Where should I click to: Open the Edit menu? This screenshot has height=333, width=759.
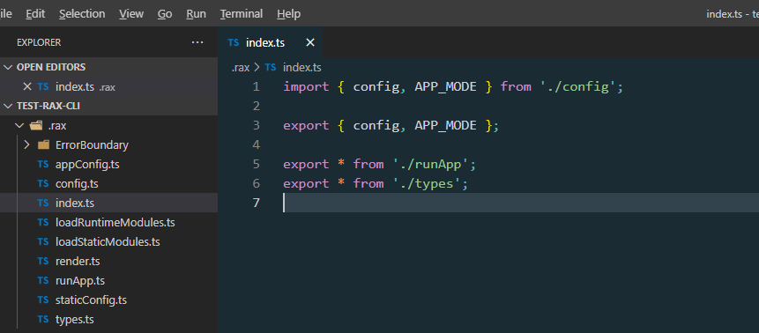[x=35, y=14]
